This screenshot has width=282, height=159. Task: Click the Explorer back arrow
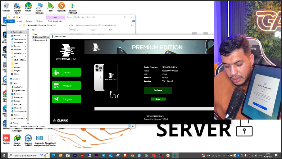[x=9, y=25]
